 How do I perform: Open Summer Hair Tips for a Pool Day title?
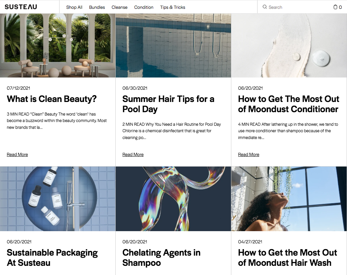[x=168, y=104]
